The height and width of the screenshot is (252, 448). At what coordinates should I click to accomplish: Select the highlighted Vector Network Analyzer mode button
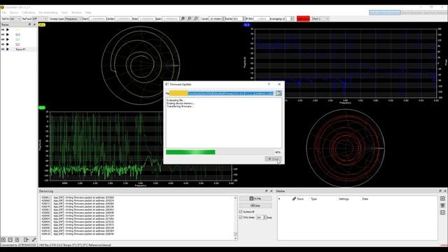point(384,13)
